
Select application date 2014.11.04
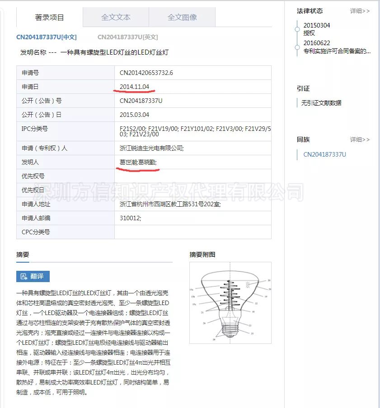[x=134, y=87]
